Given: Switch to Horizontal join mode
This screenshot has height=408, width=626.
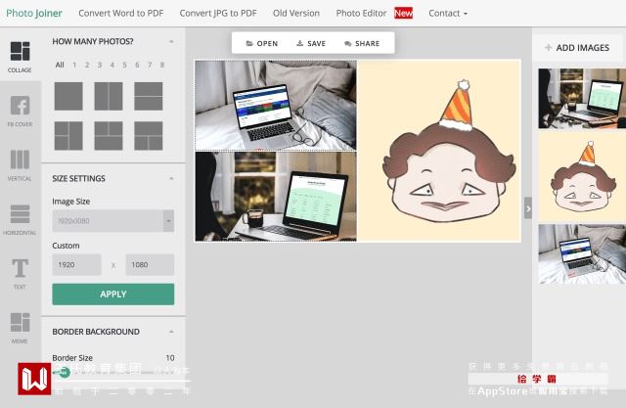Looking at the screenshot, I should pyautogui.click(x=20, y=219).
